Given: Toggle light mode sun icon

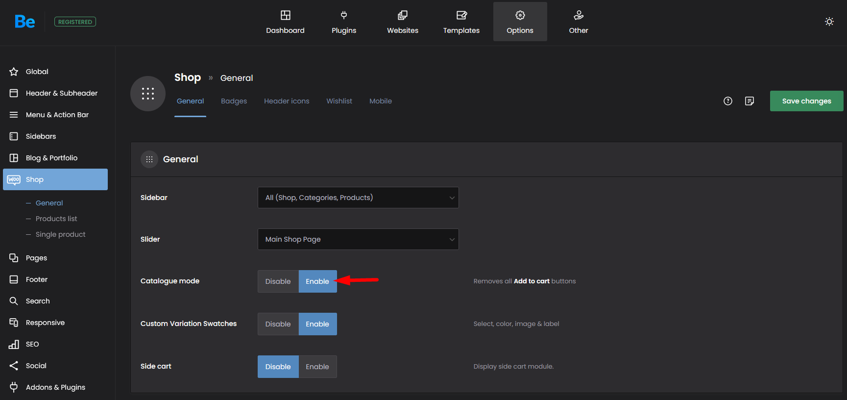Looking at the screenshot, I should (829, 22).
